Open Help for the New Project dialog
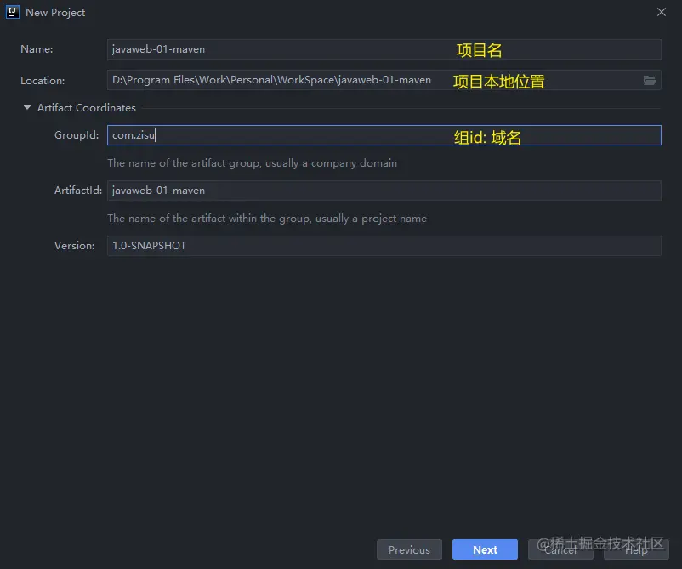The height and width of the screenshot is (569, 682). [636, 549]
